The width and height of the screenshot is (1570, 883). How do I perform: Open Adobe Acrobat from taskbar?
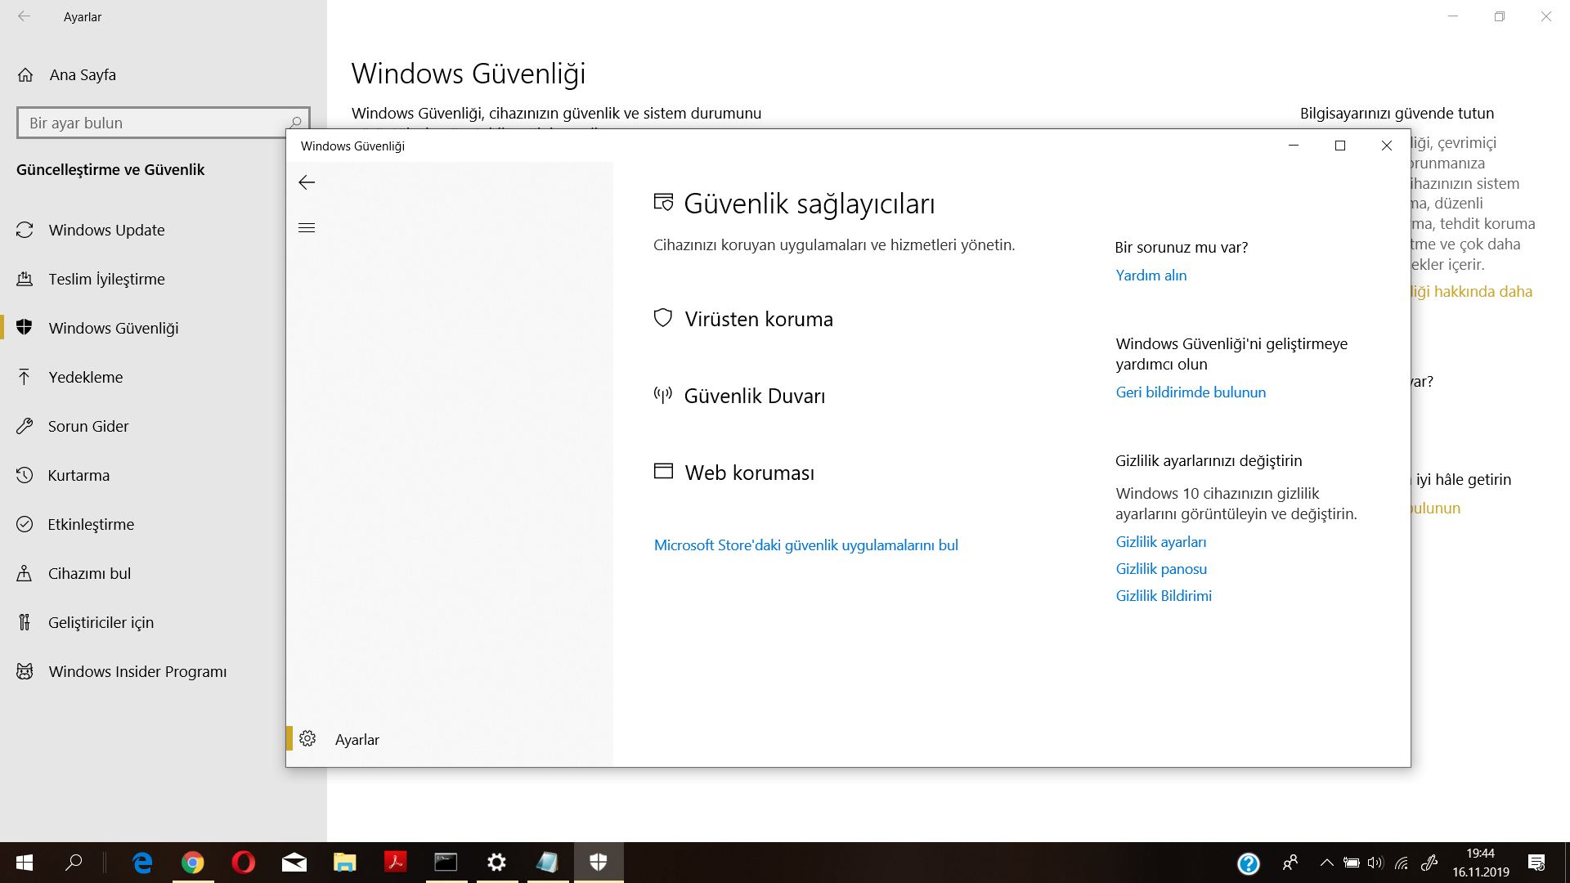396,863
